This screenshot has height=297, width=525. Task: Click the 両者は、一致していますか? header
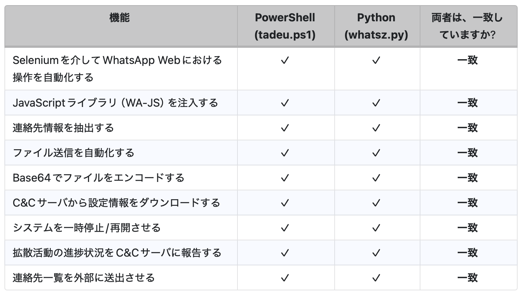(467, 26)
